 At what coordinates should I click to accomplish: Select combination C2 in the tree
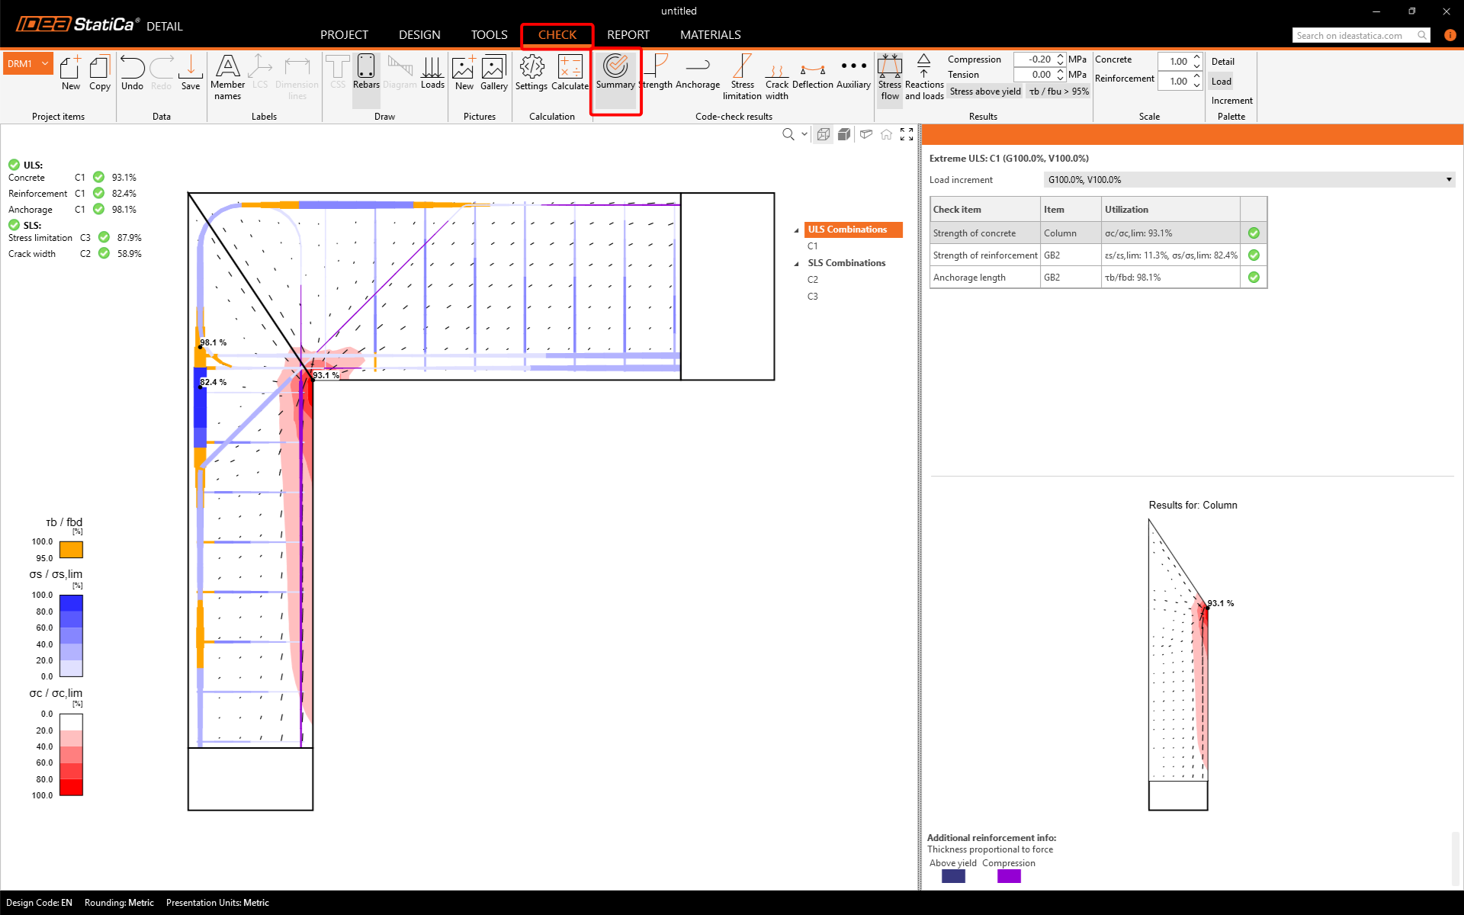tap(813, 280)
